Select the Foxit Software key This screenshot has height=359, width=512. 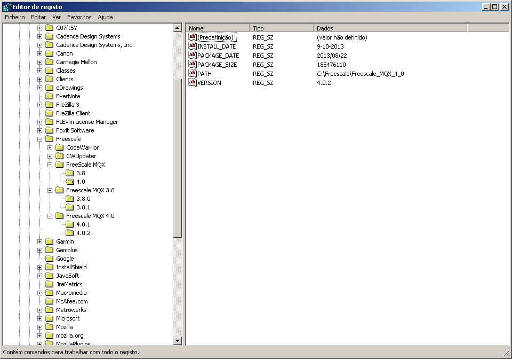(75, 130)
